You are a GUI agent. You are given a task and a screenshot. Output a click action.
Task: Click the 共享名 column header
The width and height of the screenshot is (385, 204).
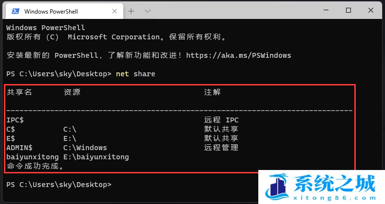pyautogui.click(x=19, y=92)
